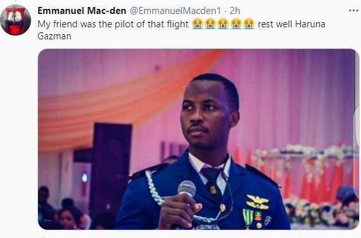361x238 pixels.
Task: Click the words 'rest well Haruna' in the tweet
Action: tap(291, 24)
